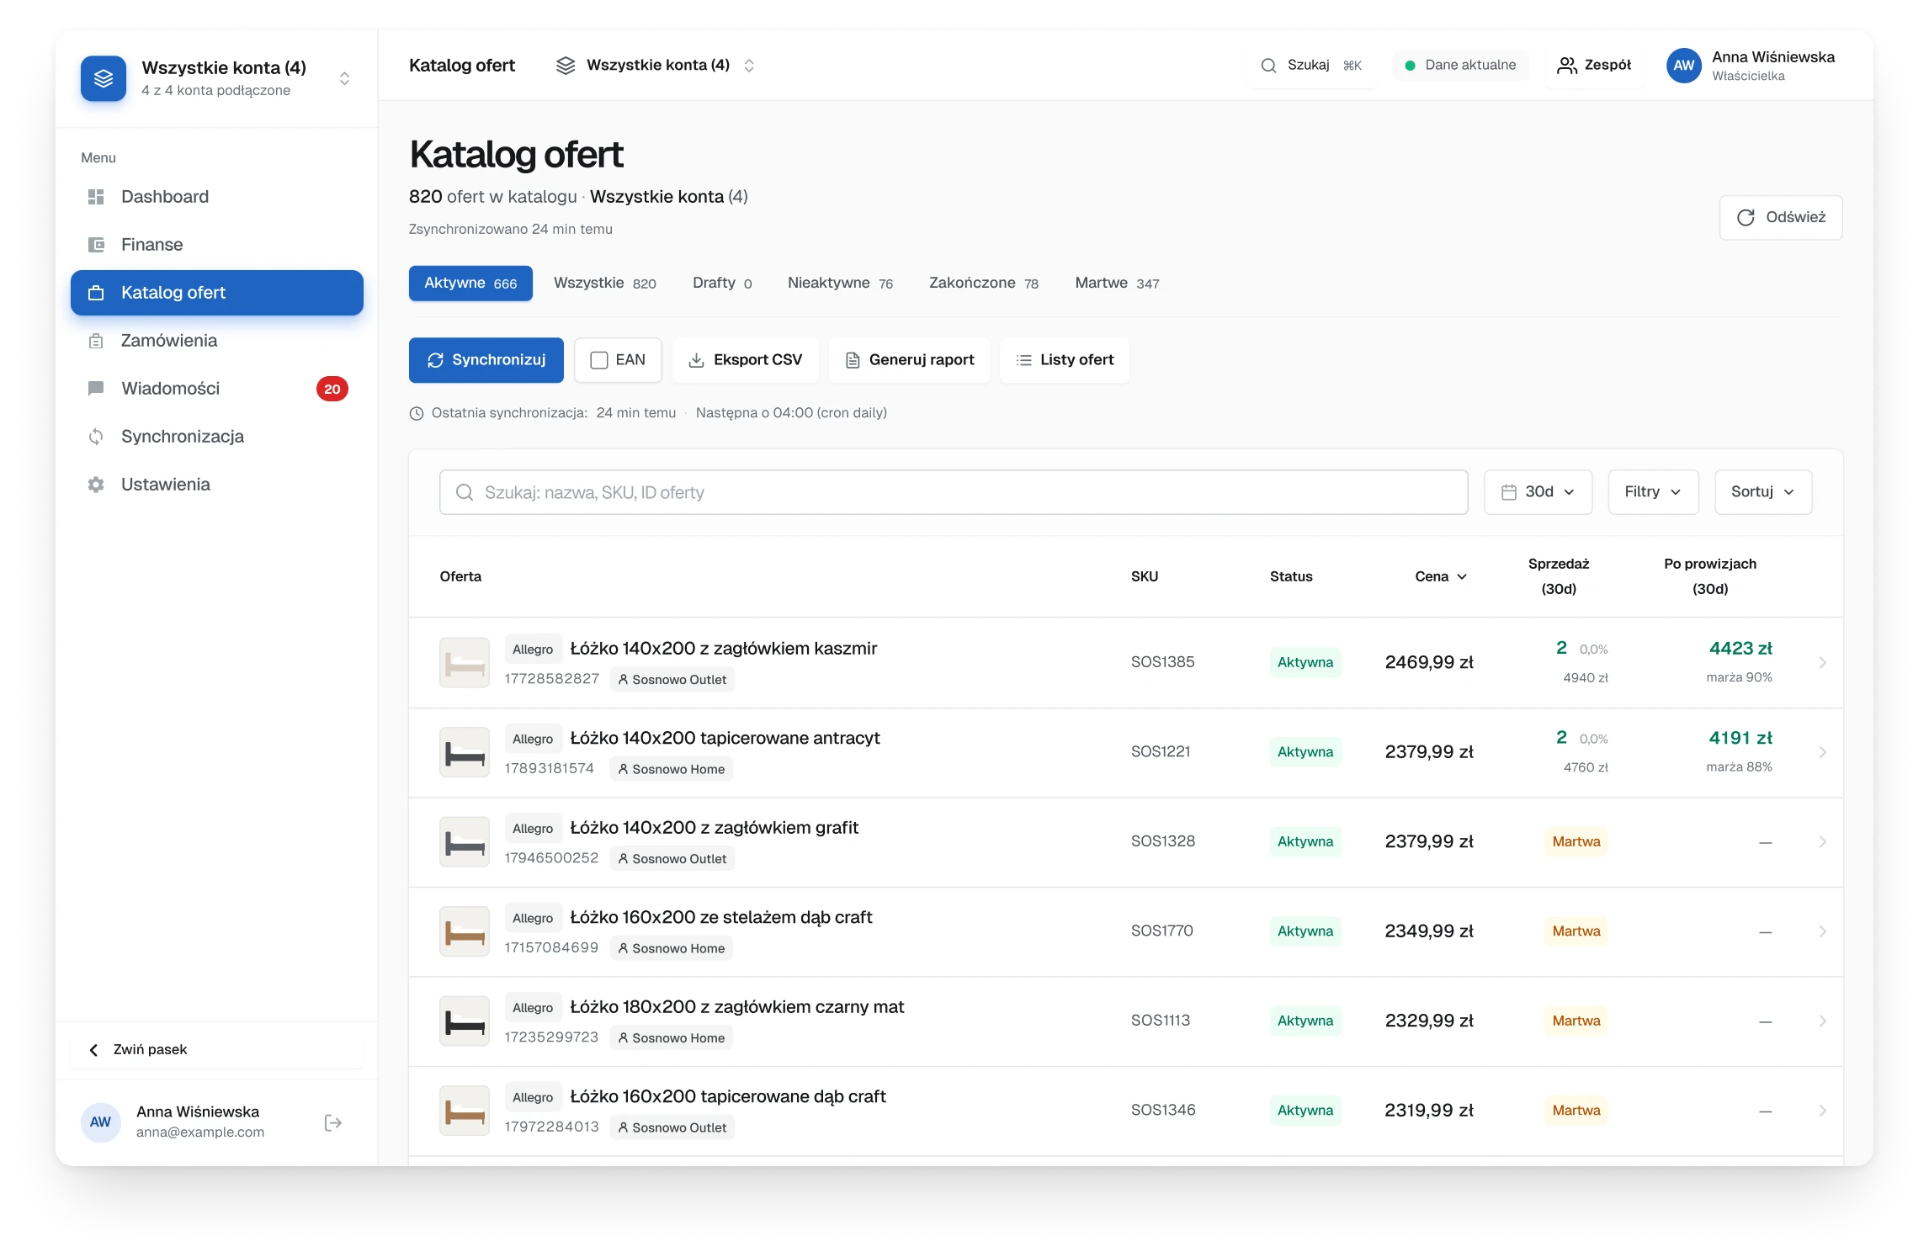Click the logout icon next to anna@example.com
The width and height of the screenshot is (1929, 1257).
tap(332, 1123)
